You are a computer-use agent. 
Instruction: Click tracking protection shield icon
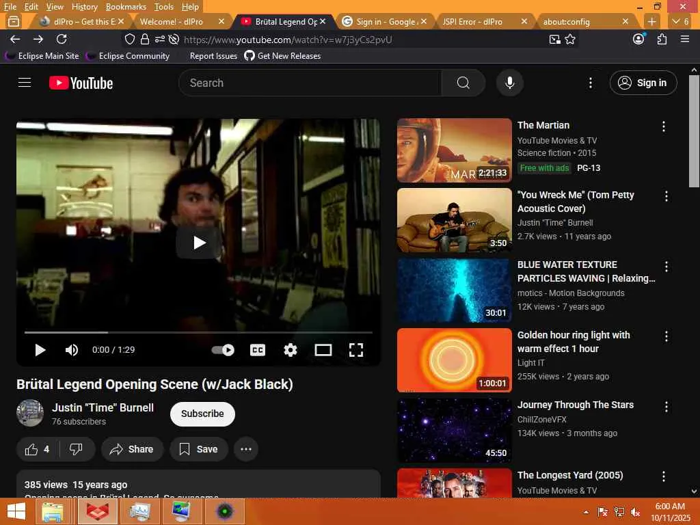coord(129,39)
